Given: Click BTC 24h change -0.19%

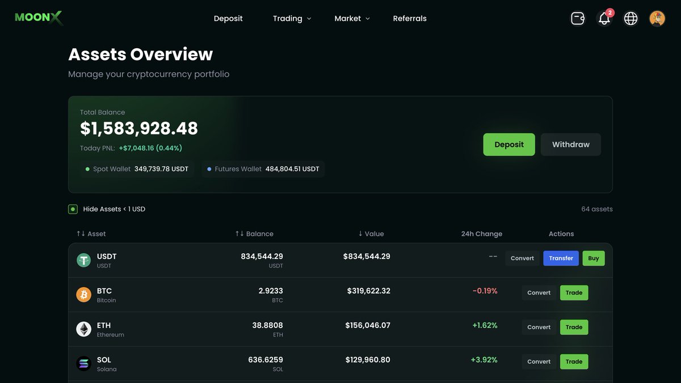Looking at the screenshot, I should [x=485, y=291].
